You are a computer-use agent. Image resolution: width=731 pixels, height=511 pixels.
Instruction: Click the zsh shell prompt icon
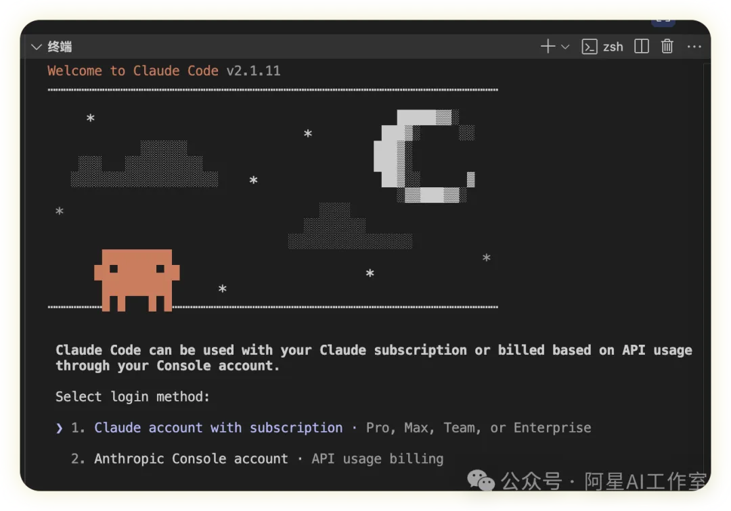pyautogui.click(x=590, y=47)
